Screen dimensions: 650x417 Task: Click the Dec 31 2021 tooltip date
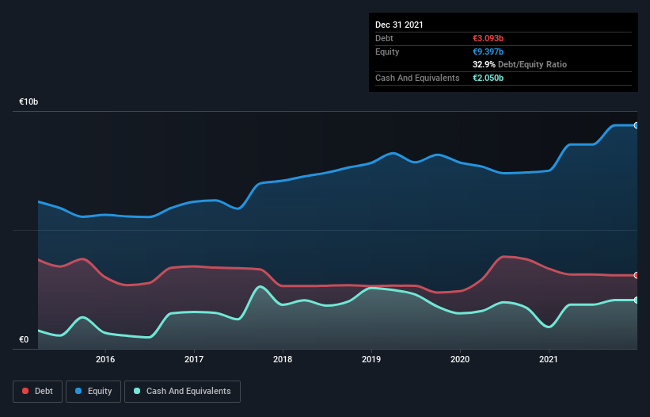pyautogui.click(x=399, y=25)
